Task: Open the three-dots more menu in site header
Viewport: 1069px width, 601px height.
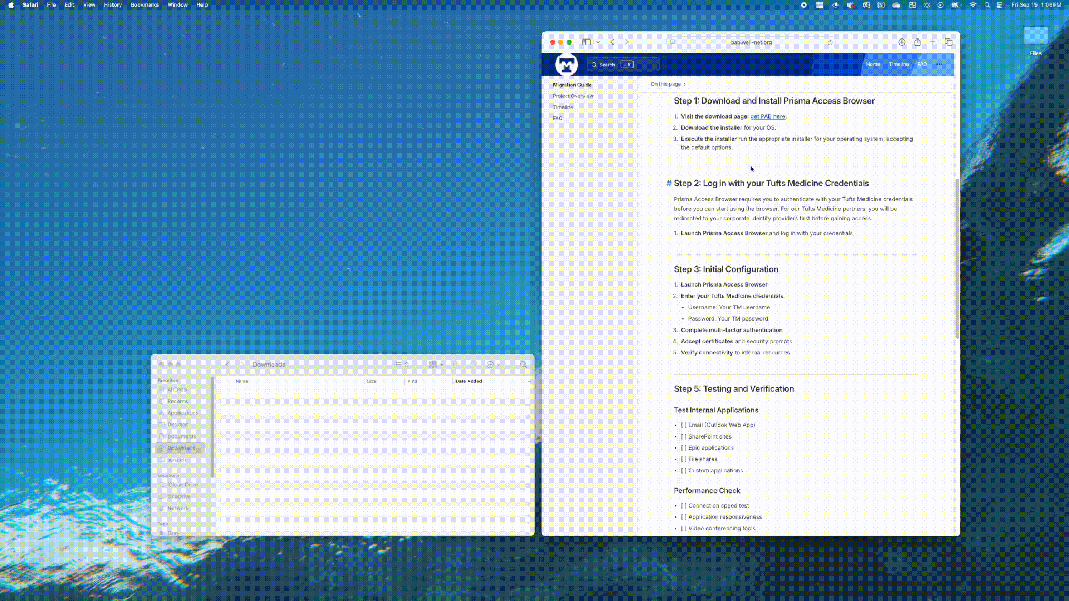Action: (939, 65)
